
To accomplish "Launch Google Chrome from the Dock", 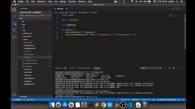I will (103, 105).
